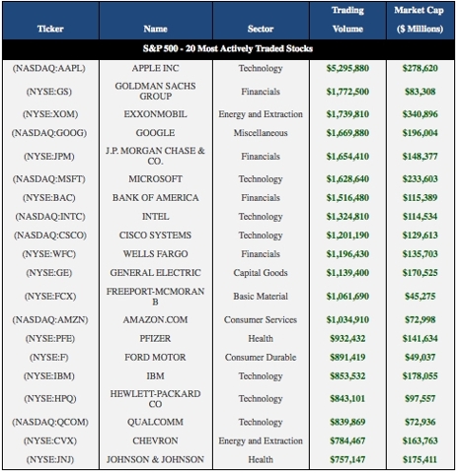Click the PFIZER name cell
The image size is (458, 473).
[155, 338]
